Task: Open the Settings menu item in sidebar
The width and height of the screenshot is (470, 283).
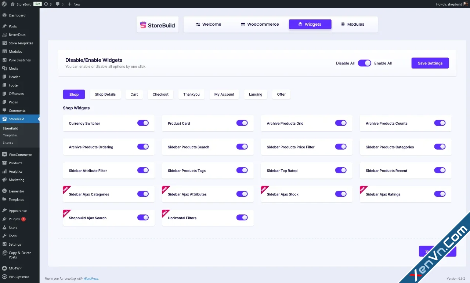Action: tap(20, 245)
